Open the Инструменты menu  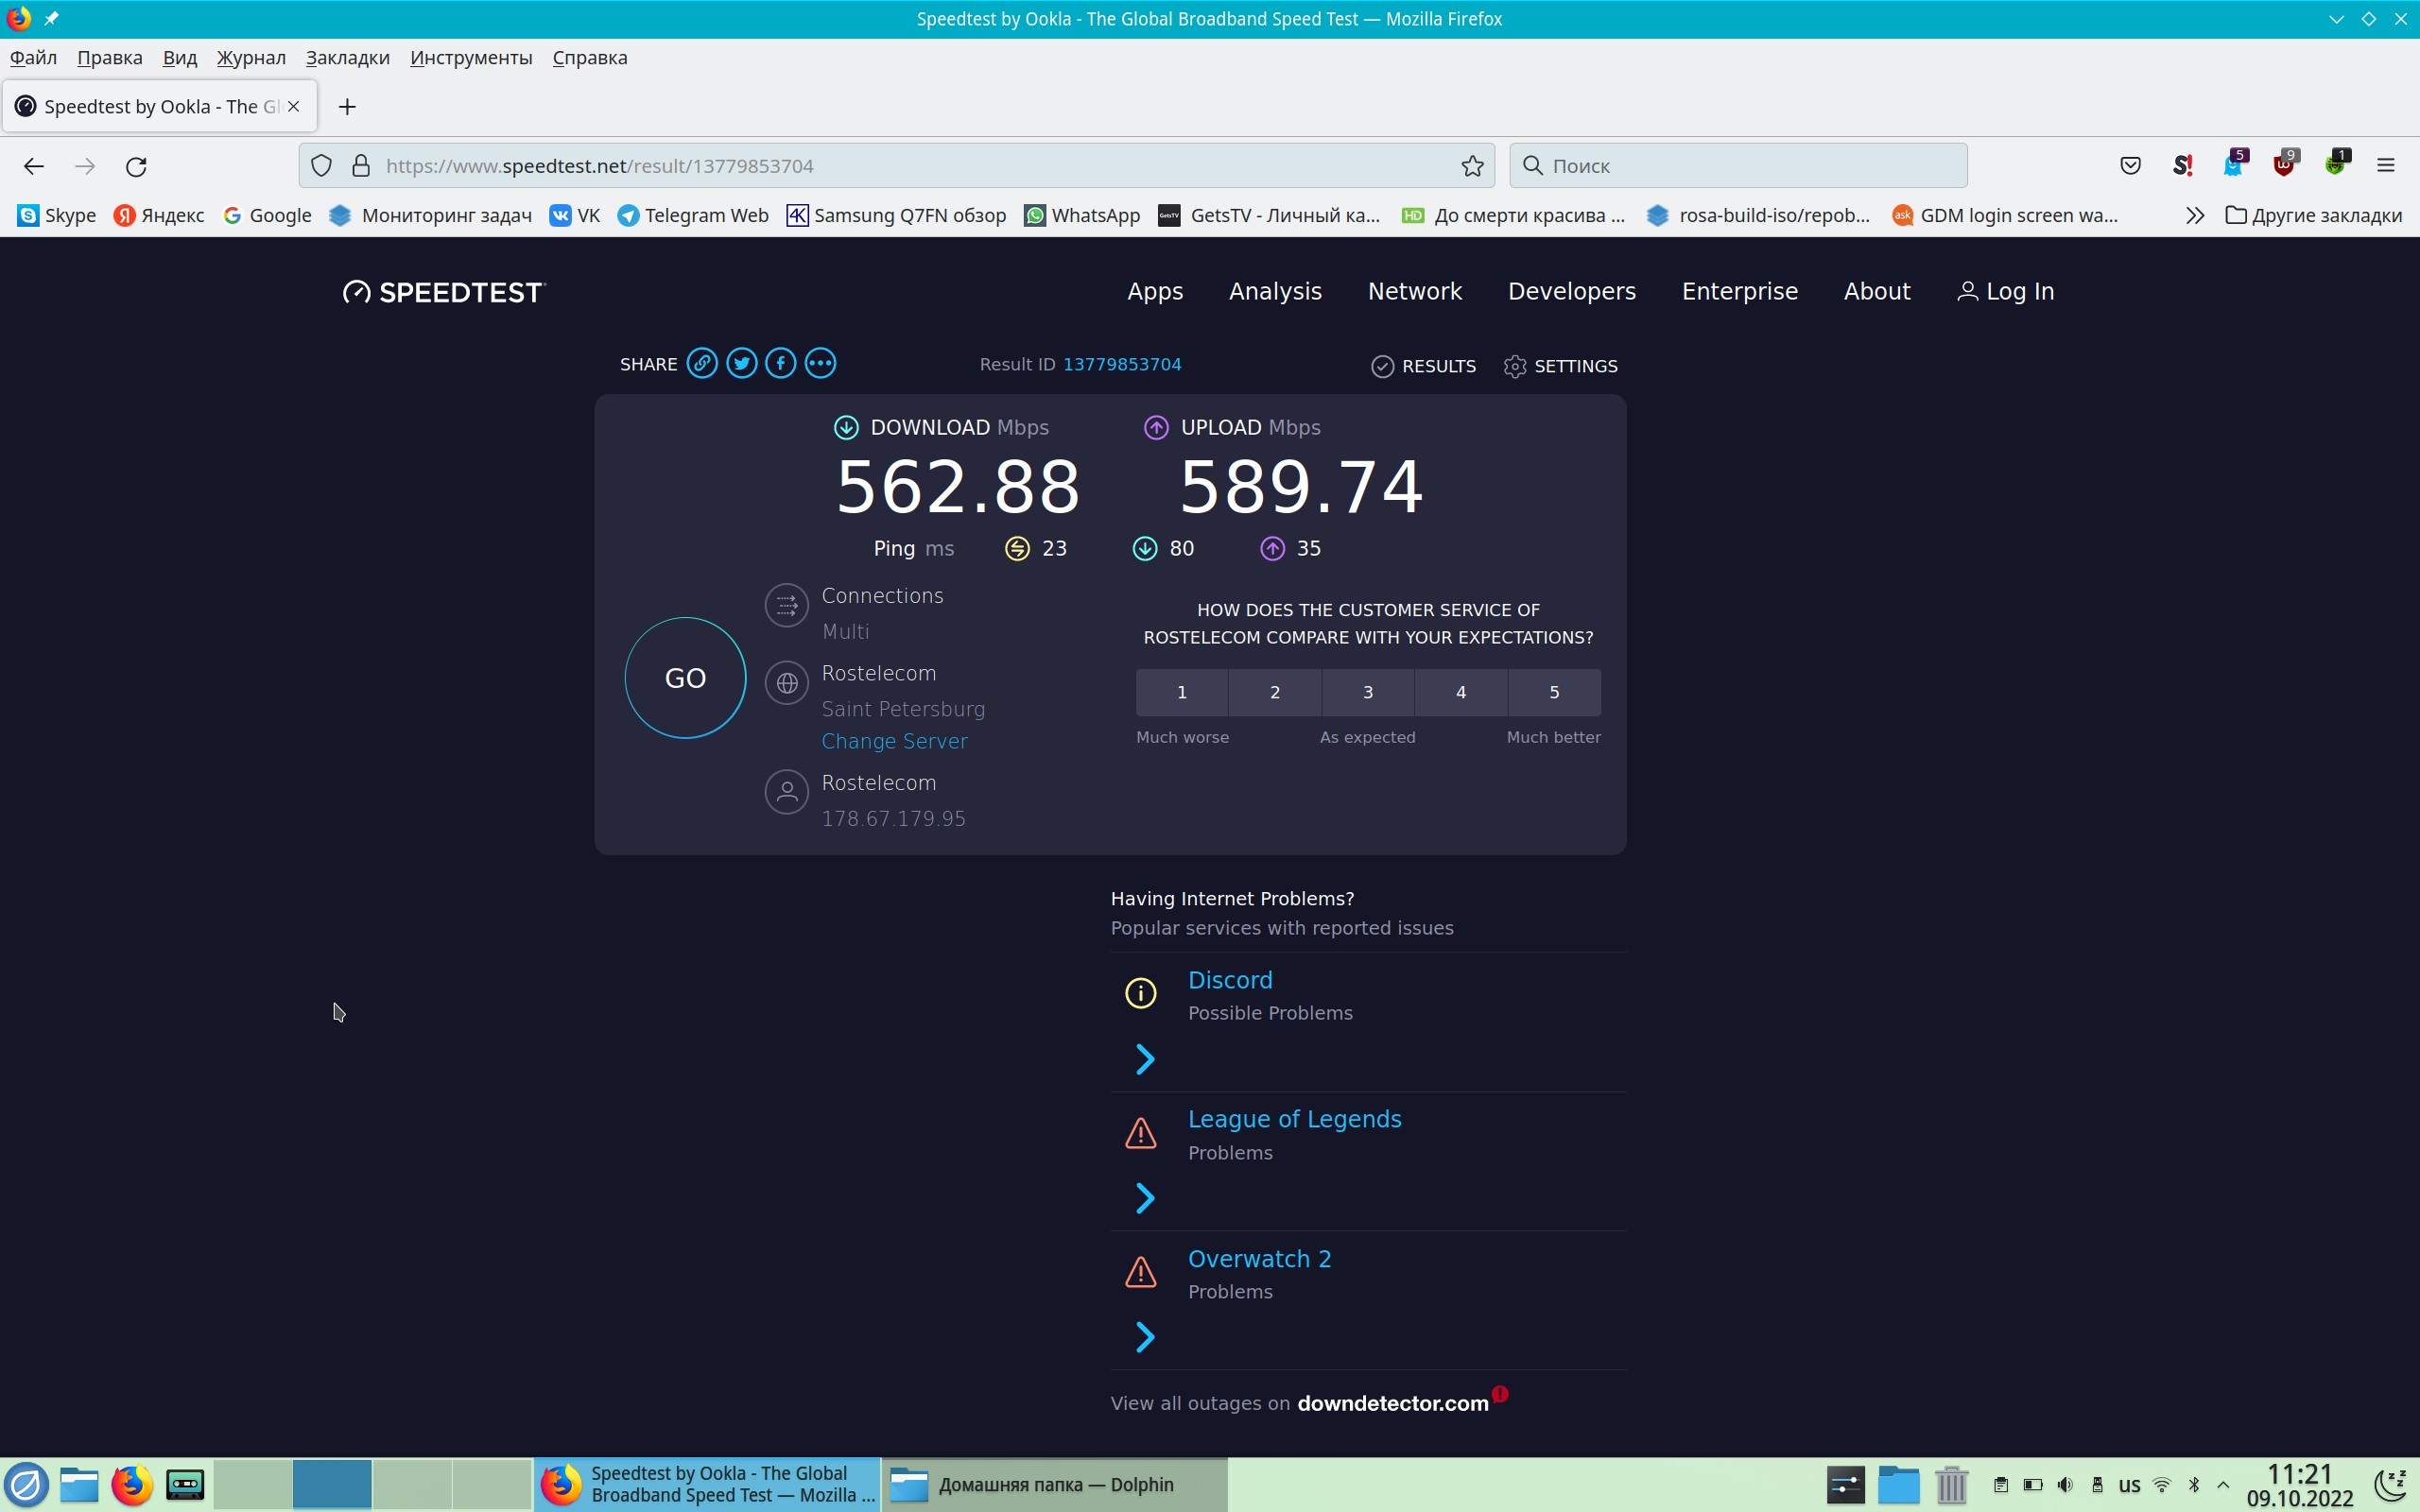point(471,58)
